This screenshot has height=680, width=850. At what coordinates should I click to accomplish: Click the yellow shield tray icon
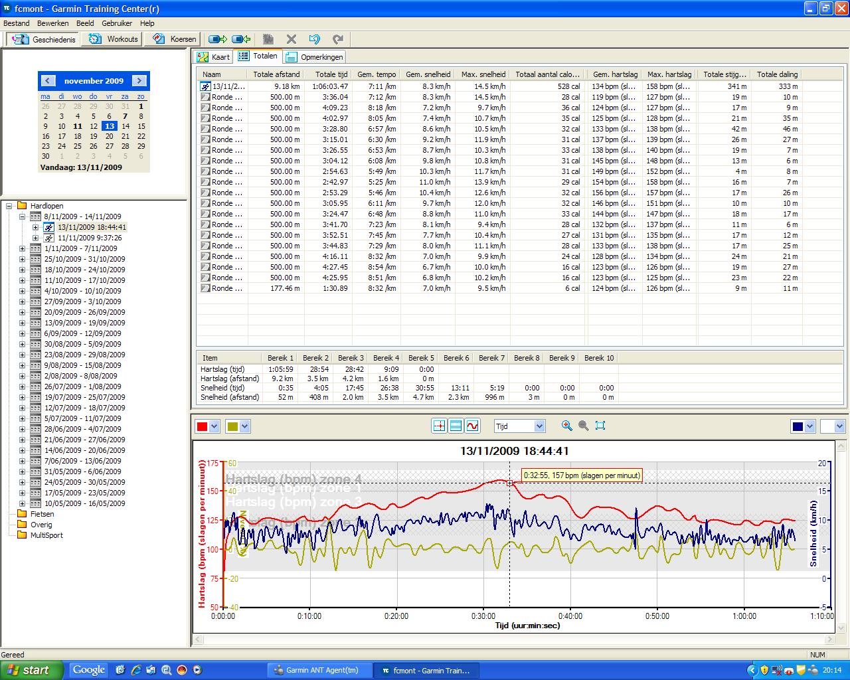pyautogui.click(x=764, y=670)
